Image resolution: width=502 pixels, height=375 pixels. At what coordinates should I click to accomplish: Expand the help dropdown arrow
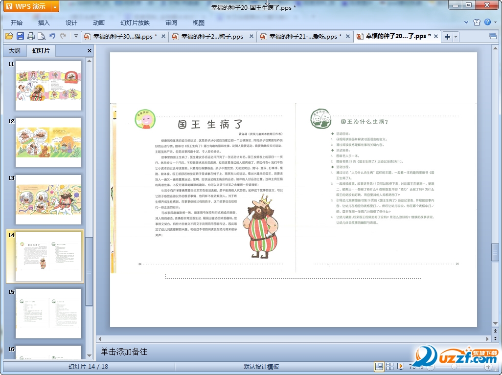coord(496,22)
